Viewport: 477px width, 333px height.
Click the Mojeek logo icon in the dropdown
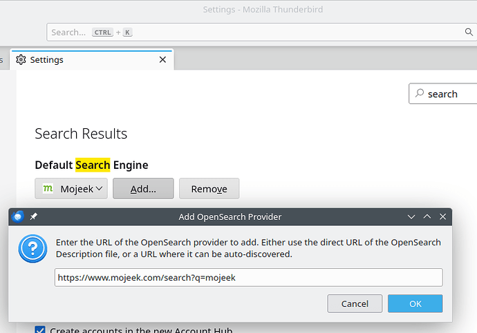(x=48, y=188)
